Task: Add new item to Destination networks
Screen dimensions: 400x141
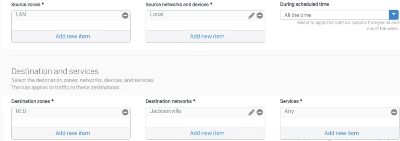Action: (x=207, y=133)
